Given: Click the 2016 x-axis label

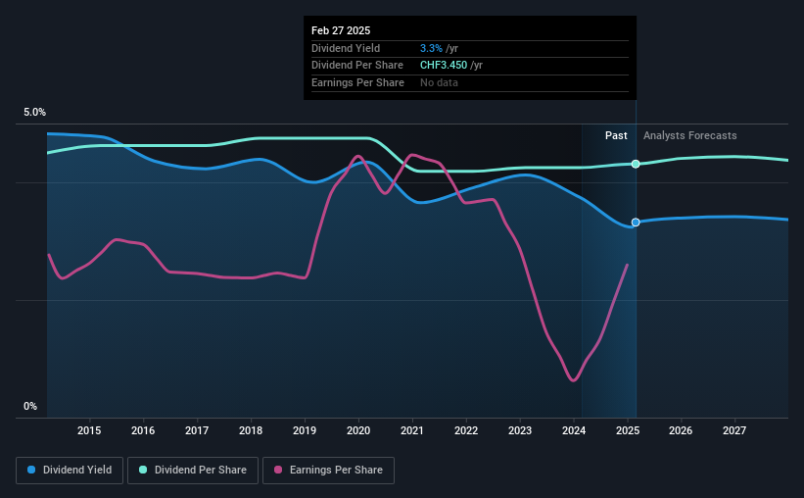Looking at the screenshot, I should pyautogui.click(x=143, y=430).
